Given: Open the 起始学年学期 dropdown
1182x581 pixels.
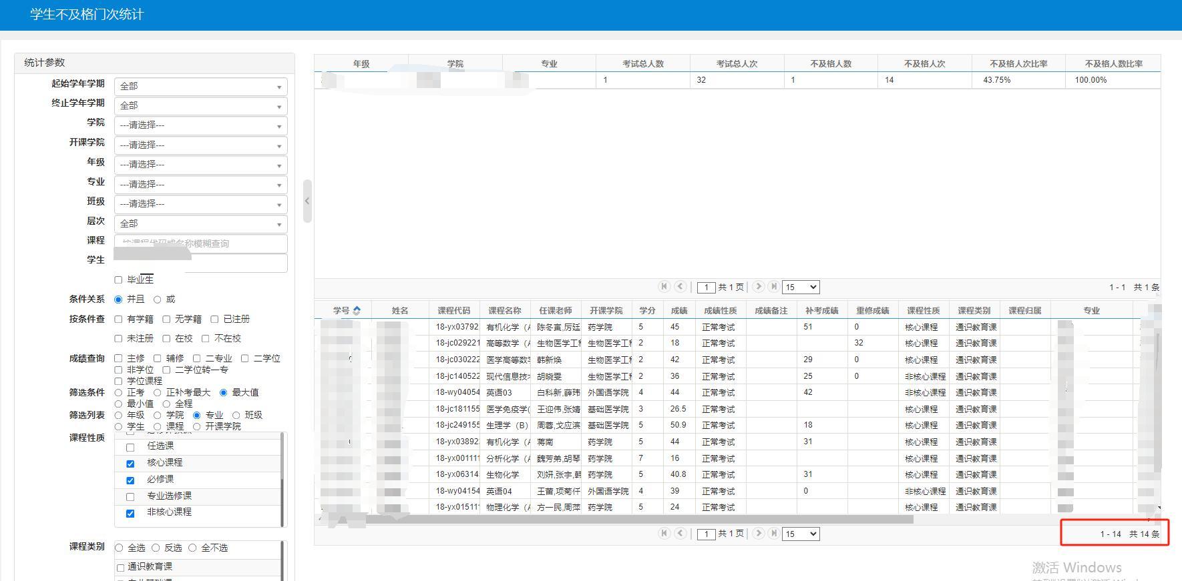Looking at the screenshot, I should (200, 86).
